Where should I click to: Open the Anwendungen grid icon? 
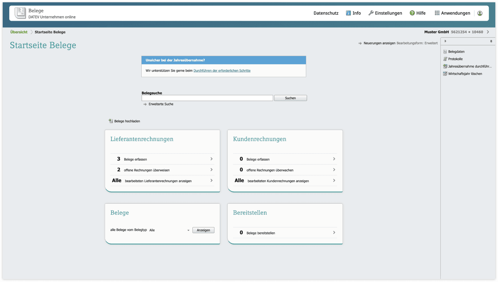click(437, 13)
